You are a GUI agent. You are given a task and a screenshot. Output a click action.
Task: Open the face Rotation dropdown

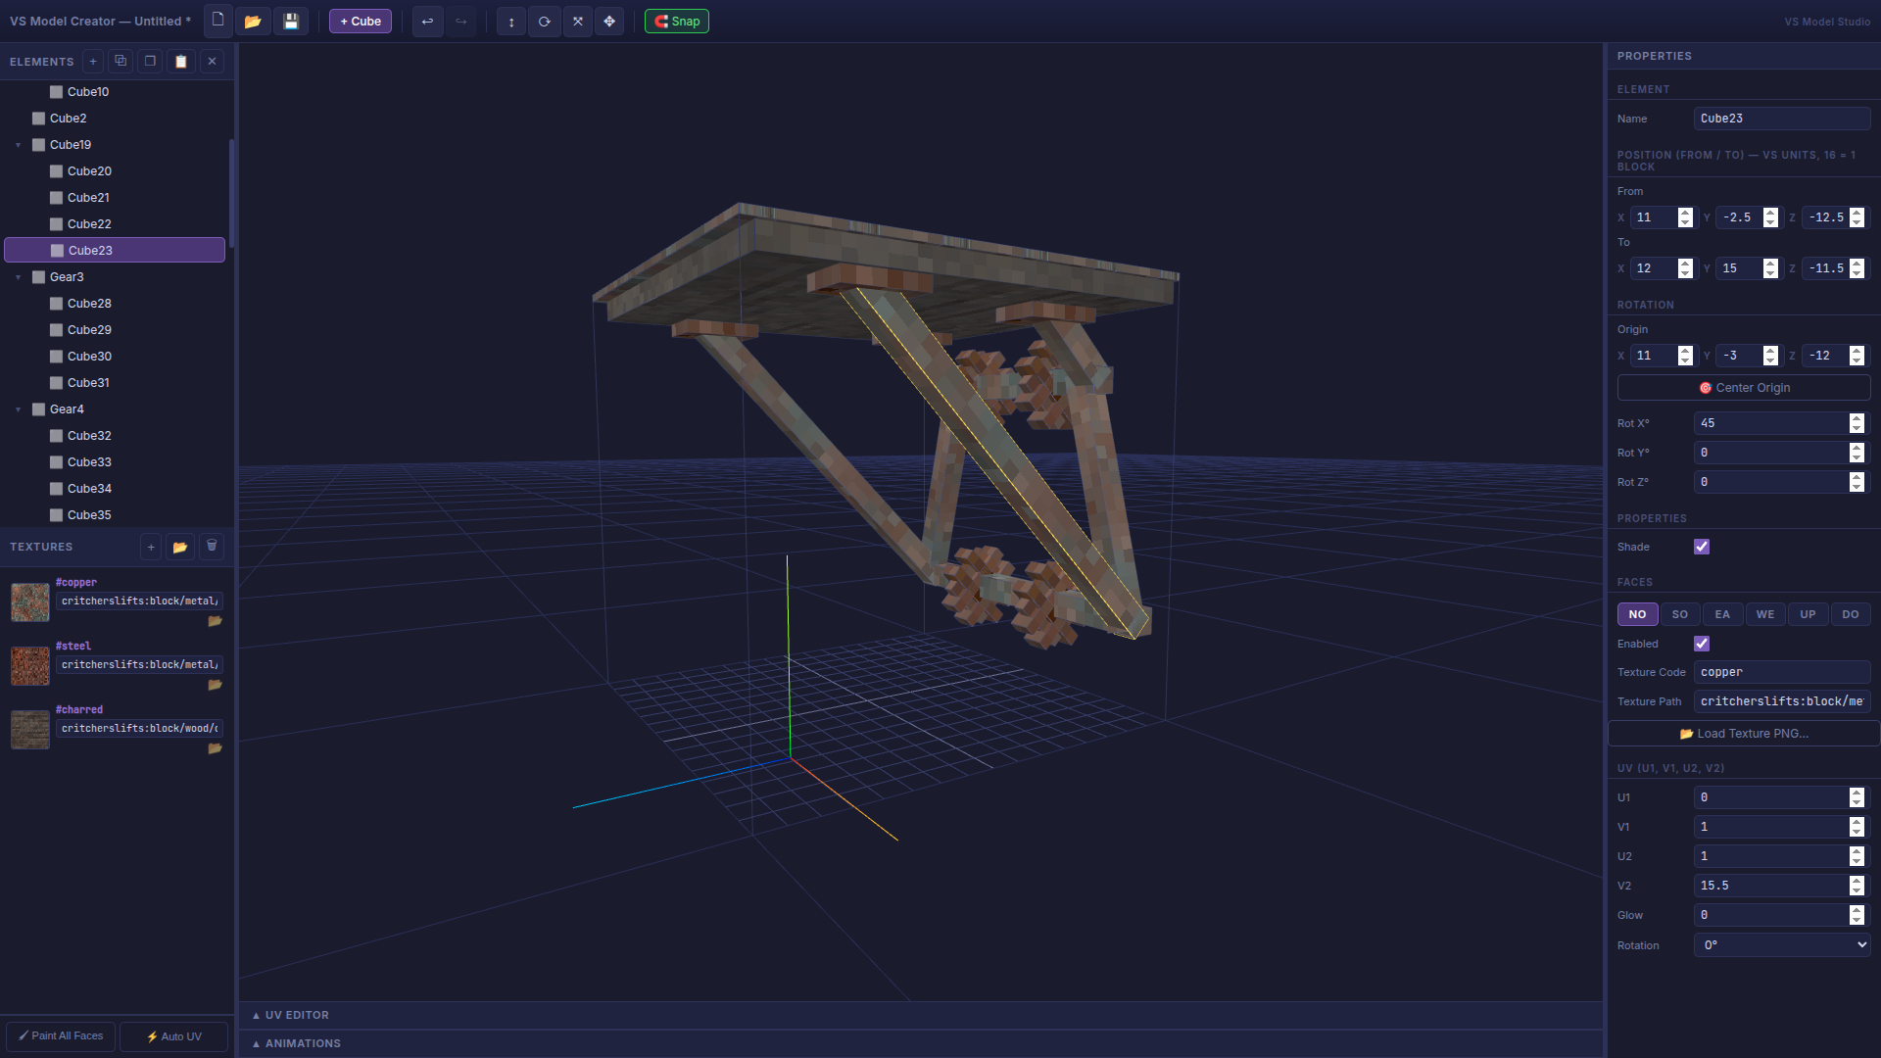point(1782,945)
